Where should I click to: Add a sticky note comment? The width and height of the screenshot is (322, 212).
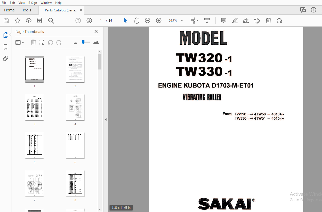pyautogui.click(x=223, y=21)
